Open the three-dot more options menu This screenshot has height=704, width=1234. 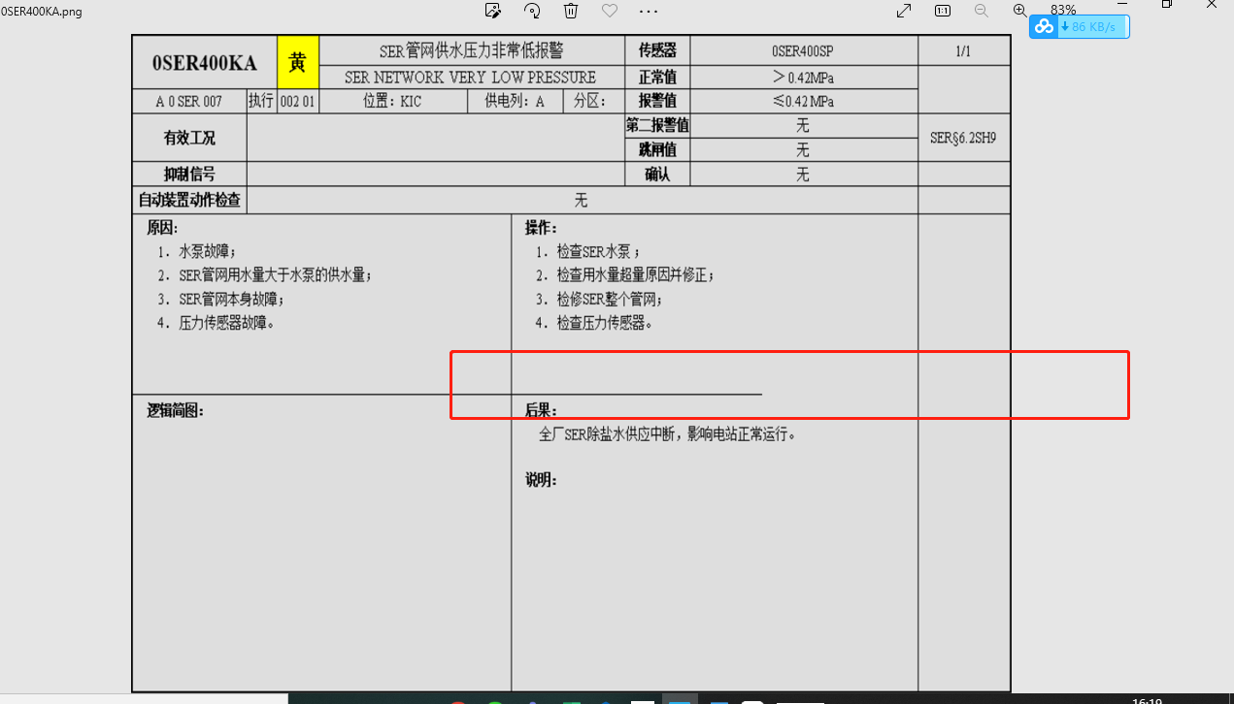[x=649, y=11]
